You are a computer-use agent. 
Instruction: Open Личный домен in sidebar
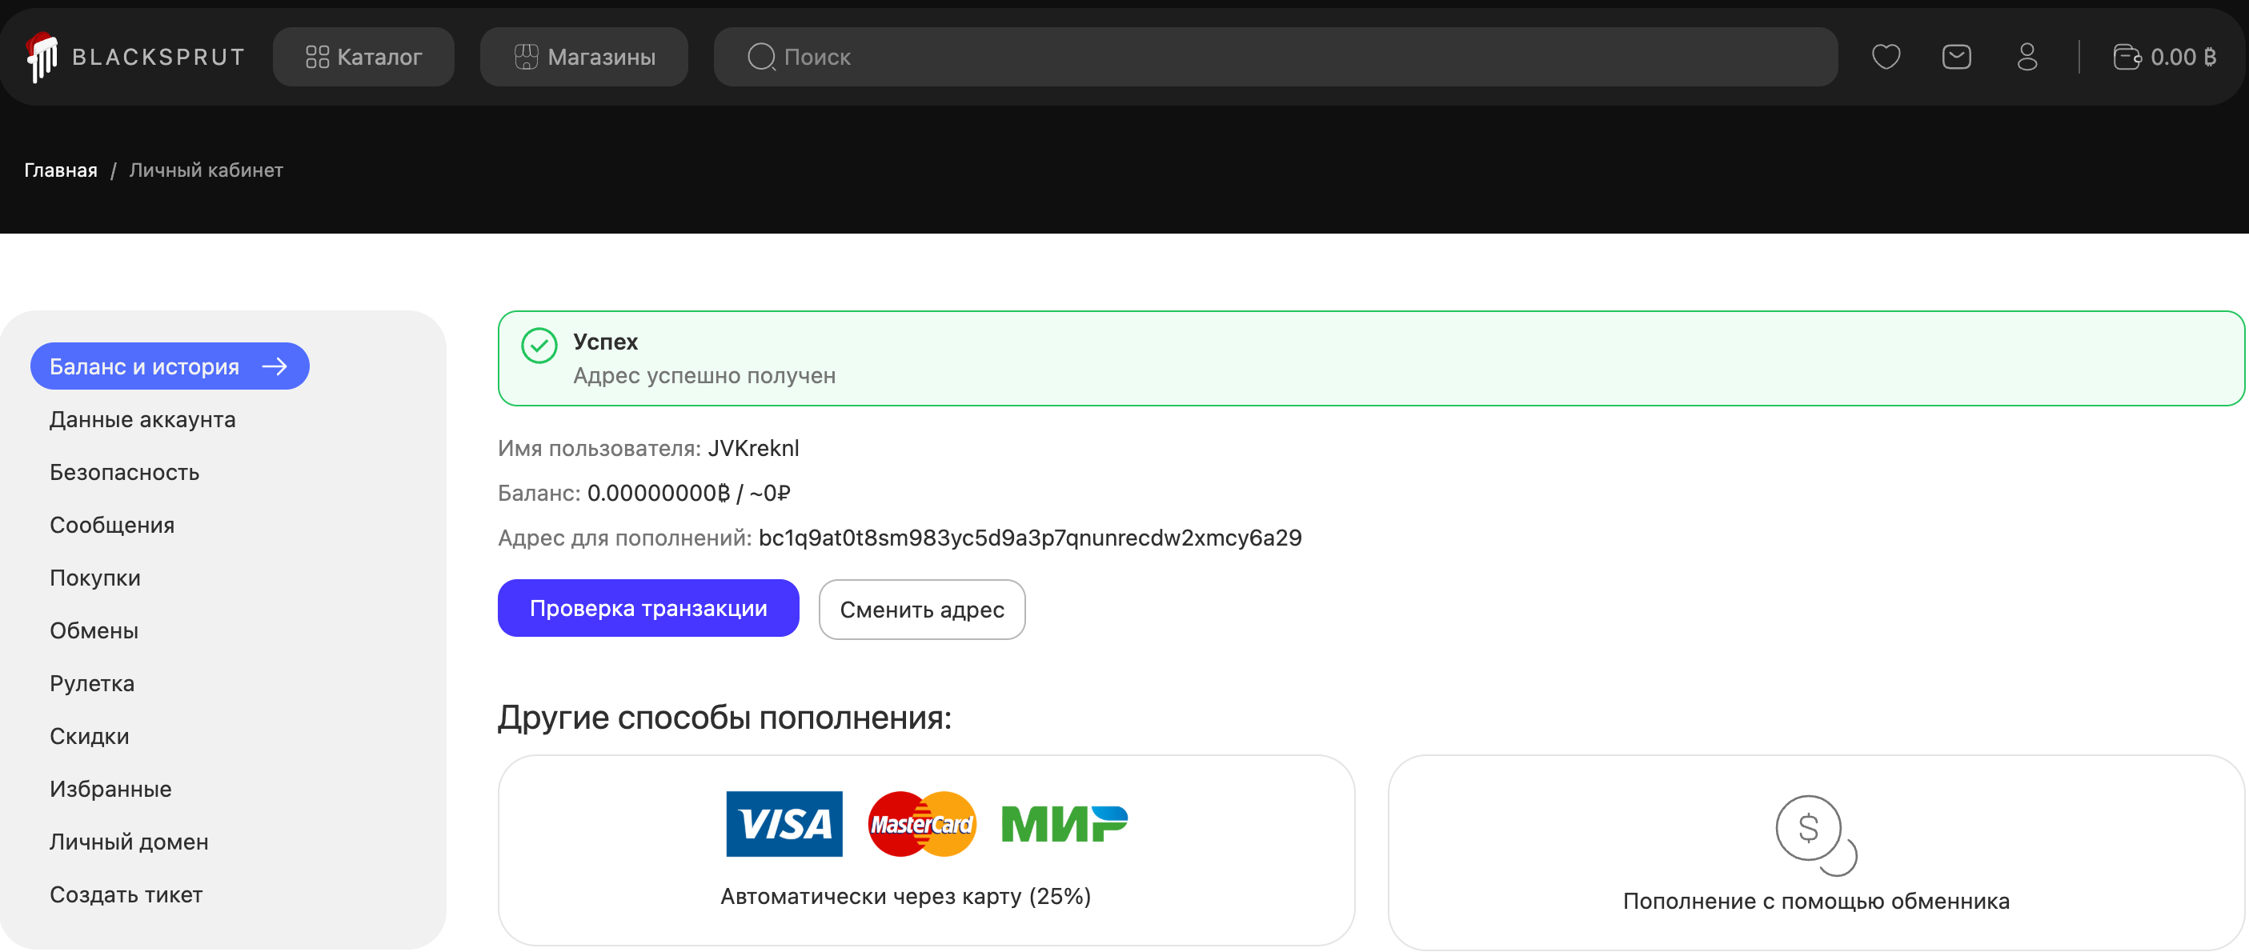click(129, 842)
